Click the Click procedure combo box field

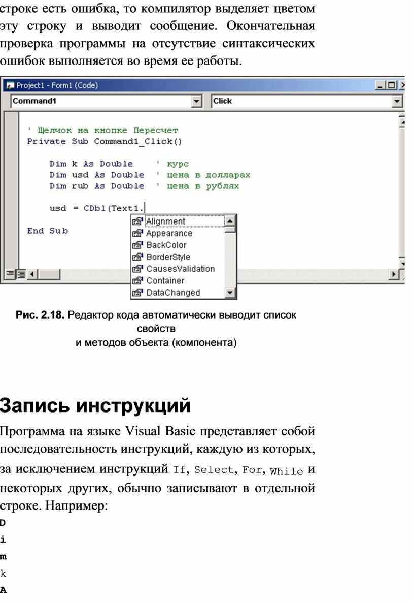coord(306,102)
